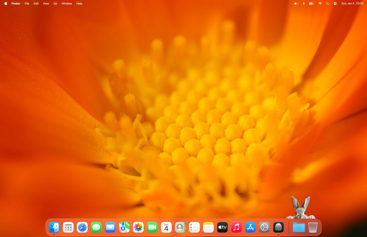Launch Reminders from the Dock
This screenshot has height=237, width=367.
click(194, 227)
